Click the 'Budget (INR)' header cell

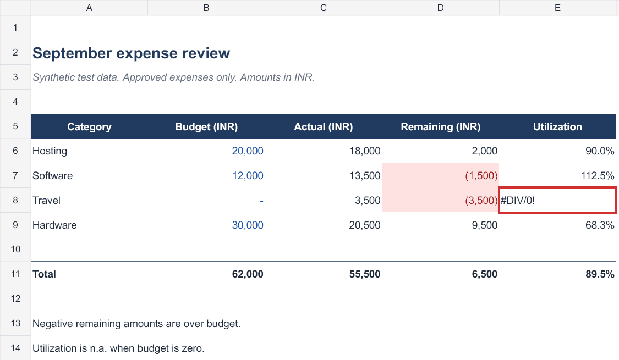206,126
